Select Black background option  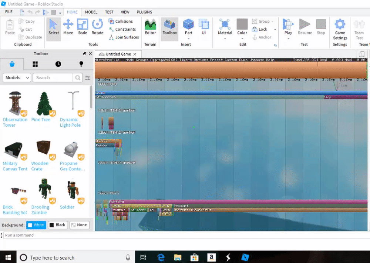pyautogui.click(x=58, y=225)
